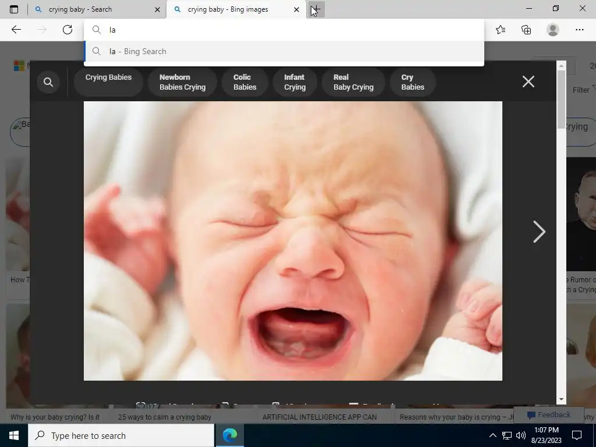Open the network status tray icon
This screenshot has width=596, height=447.
(507, 435)
